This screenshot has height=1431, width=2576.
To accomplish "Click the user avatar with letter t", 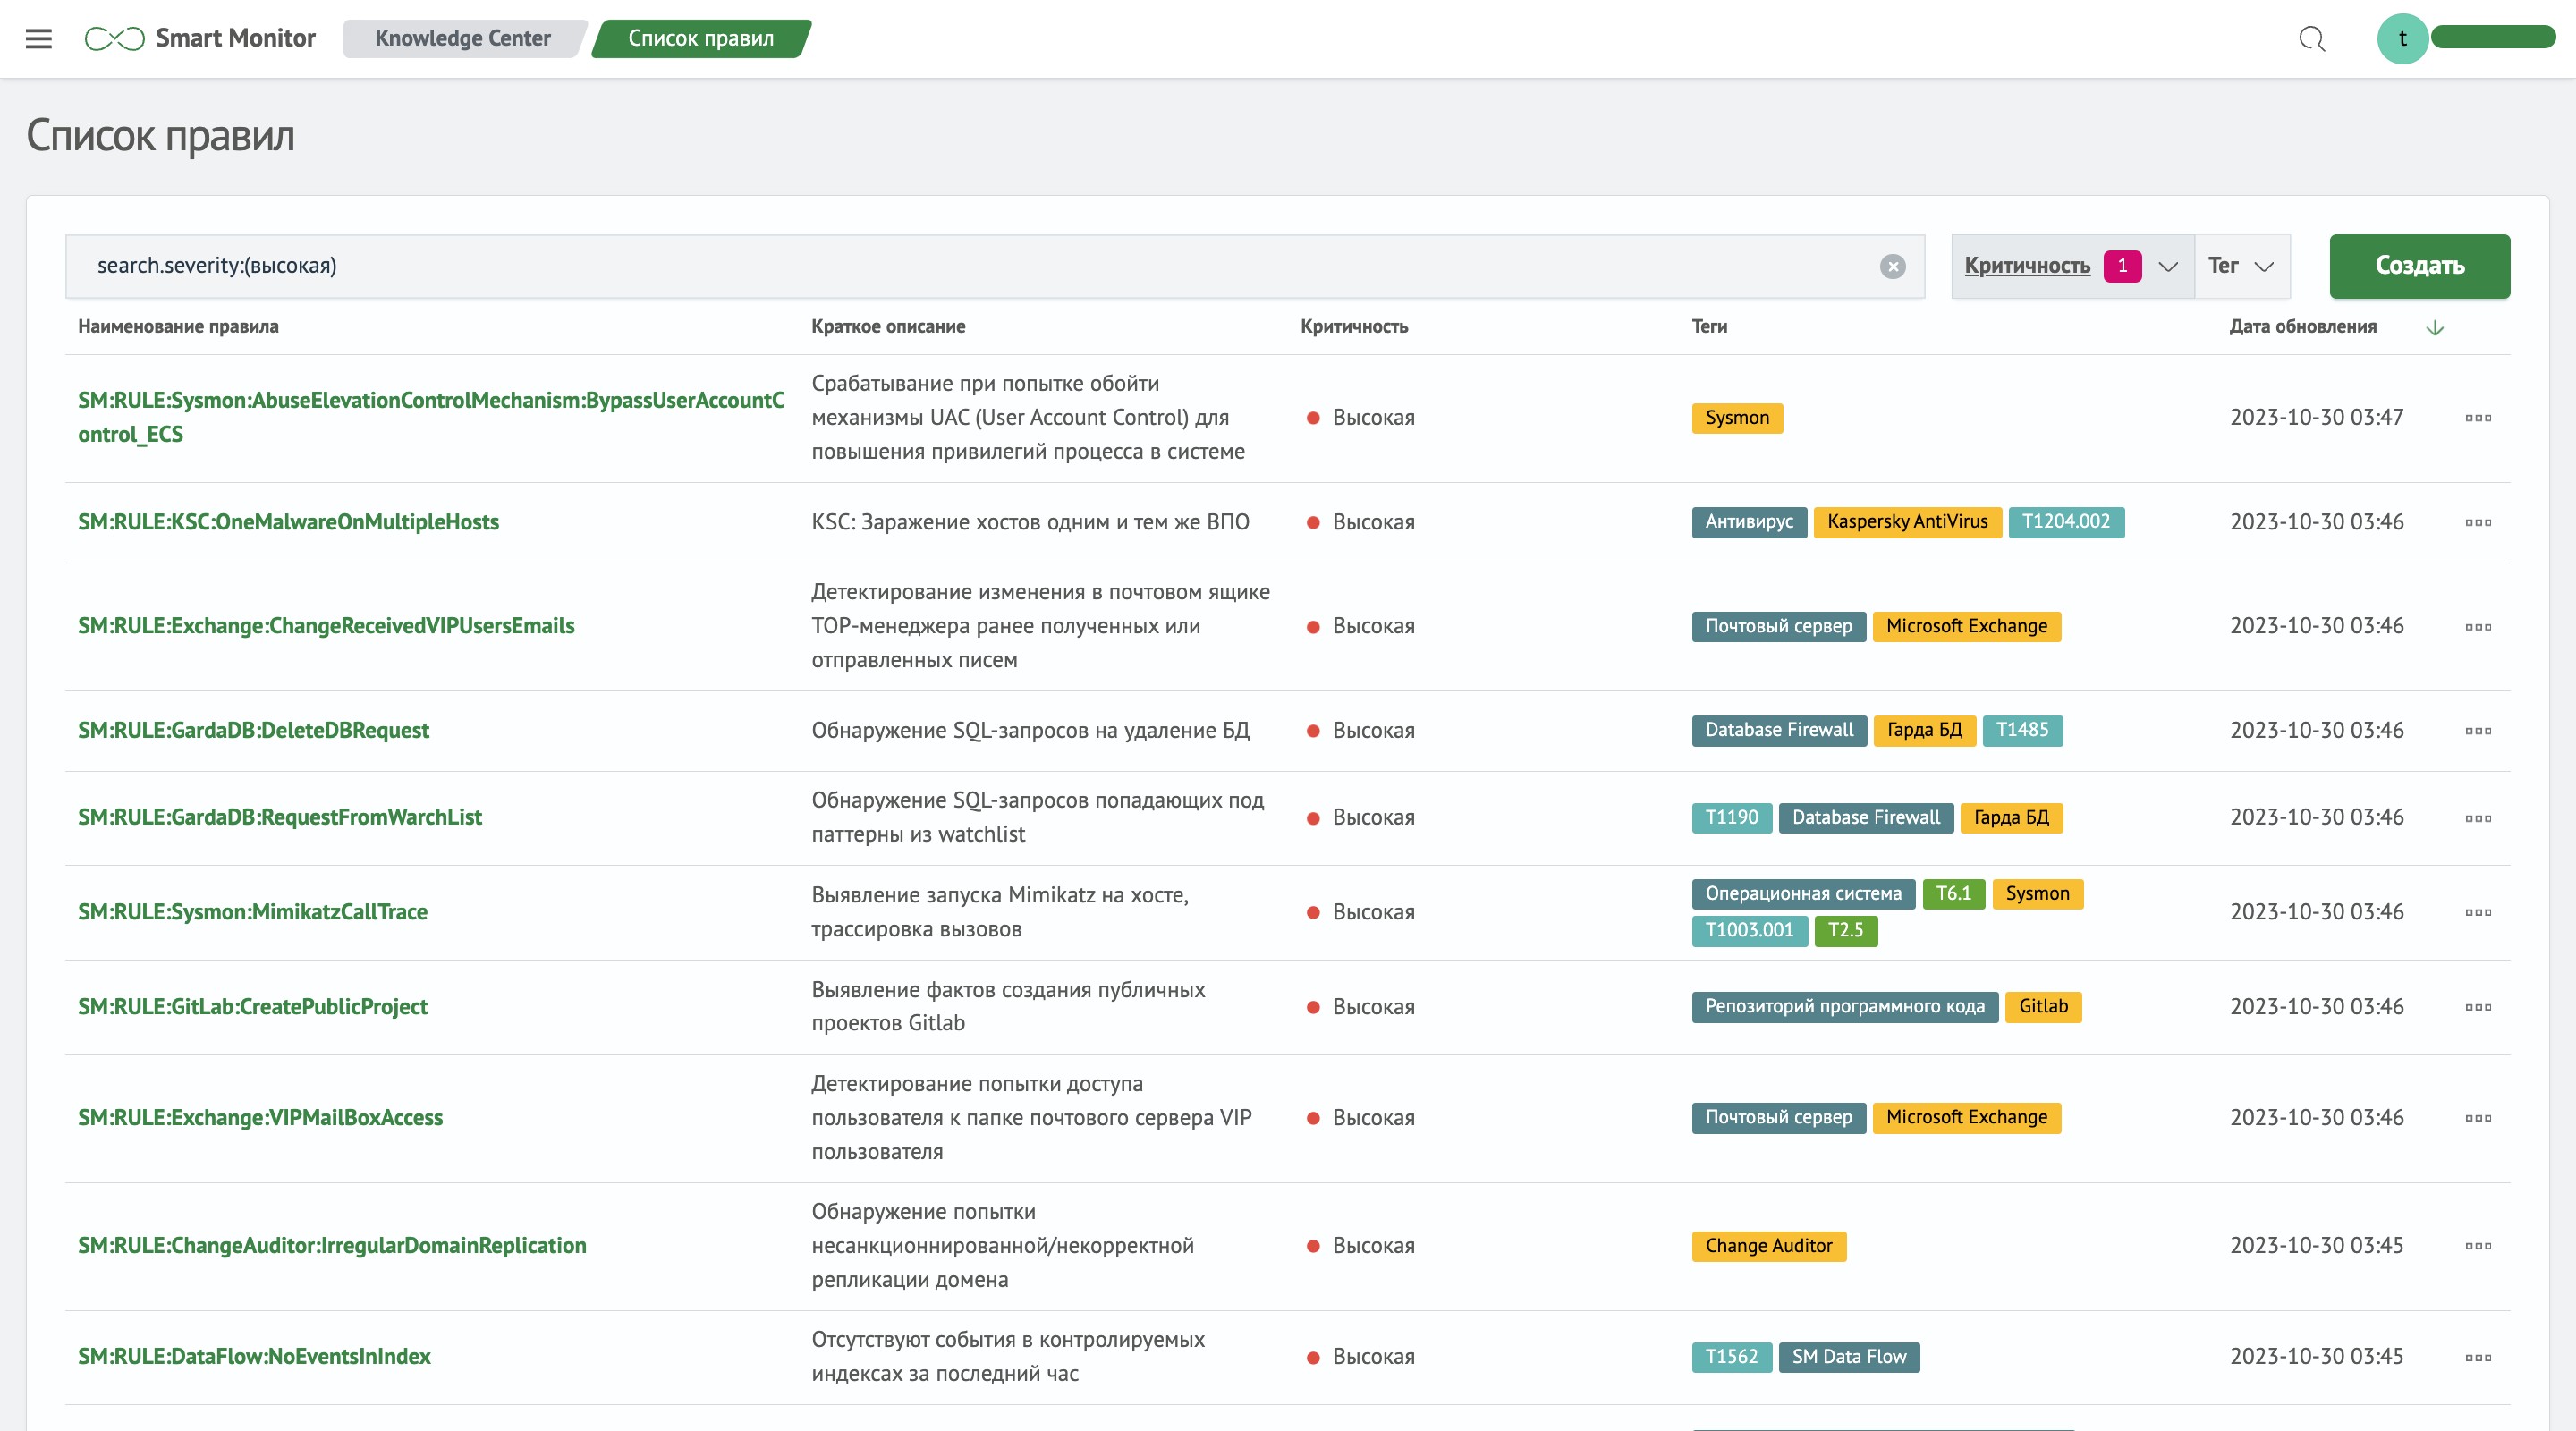I will click(x=2402, y=39).
